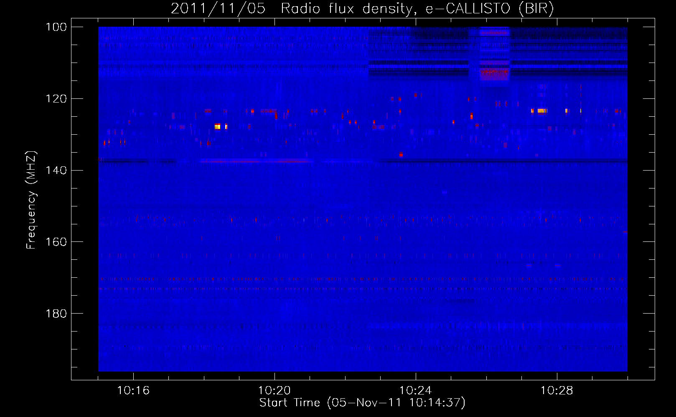Image resolution: width=676 pixels, height=417 pixels.
Task: Click the plot title '2011/11/05 Radio flux density'
Action: tap(291, 8)
